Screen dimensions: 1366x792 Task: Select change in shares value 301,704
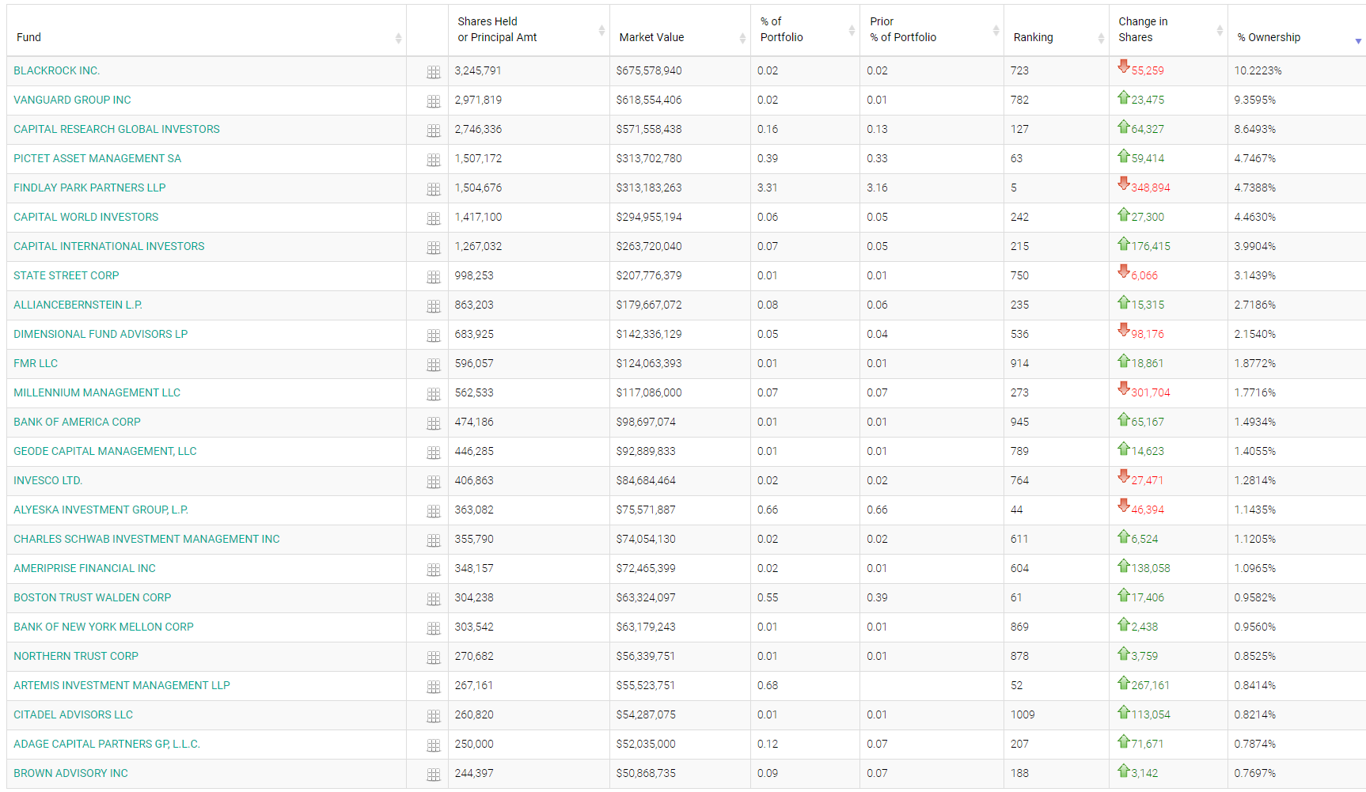tap(1150, 392)
